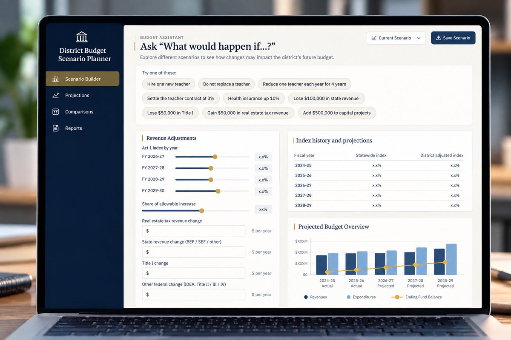Image resolution: width=511 pixels, height=340 pixels.
Task: Click the 2024-25 Actual revenues bar
Action: [x=322, y=265]
